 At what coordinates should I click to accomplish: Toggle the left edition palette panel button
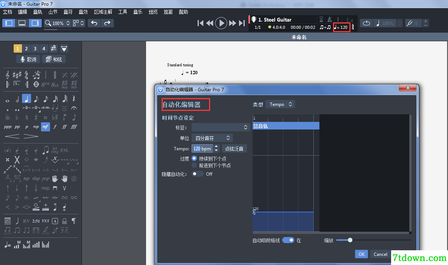pos(9,23)
